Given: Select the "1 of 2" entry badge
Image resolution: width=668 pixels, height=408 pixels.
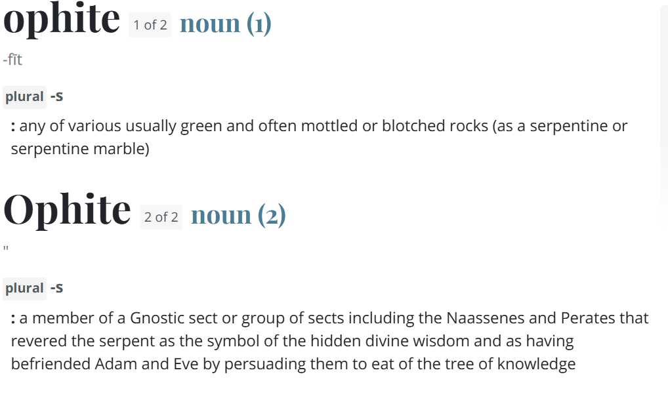Looking at the screenshot, I should pos(150,25).
